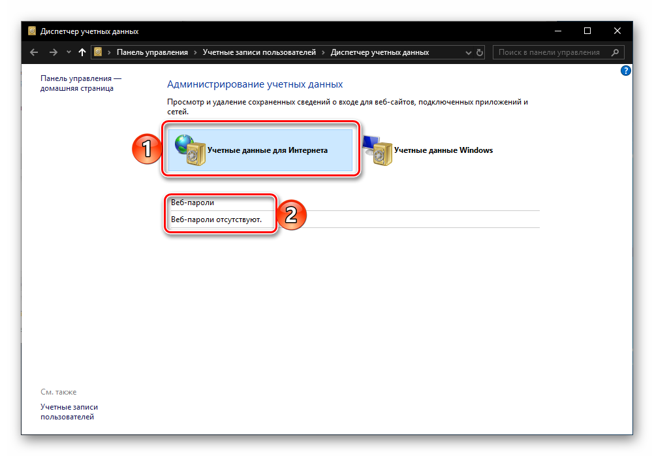
Task: Click the Credential Manager icon in the address bar
Action: point(98,52)
